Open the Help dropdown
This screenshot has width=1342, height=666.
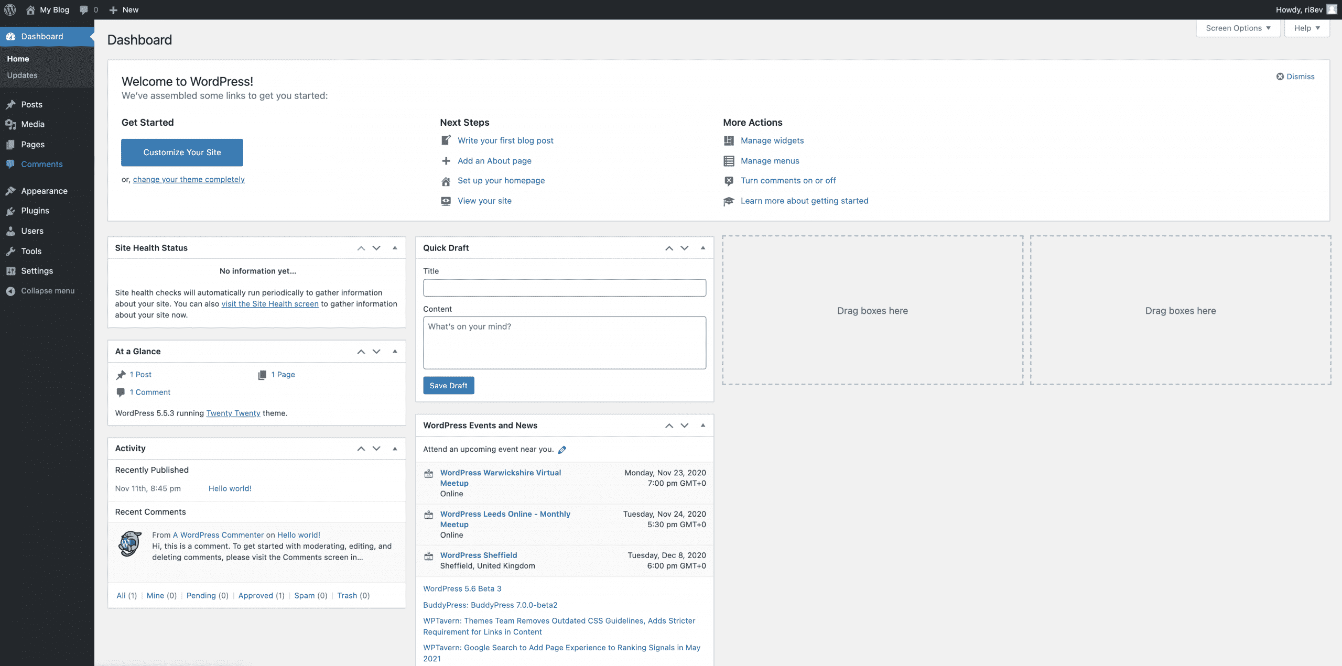click(1307, 28)
